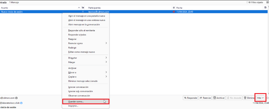269x109 pixels.
Task: Click the sort arrow in Asunto column
Action: click(x=79, y=8)
